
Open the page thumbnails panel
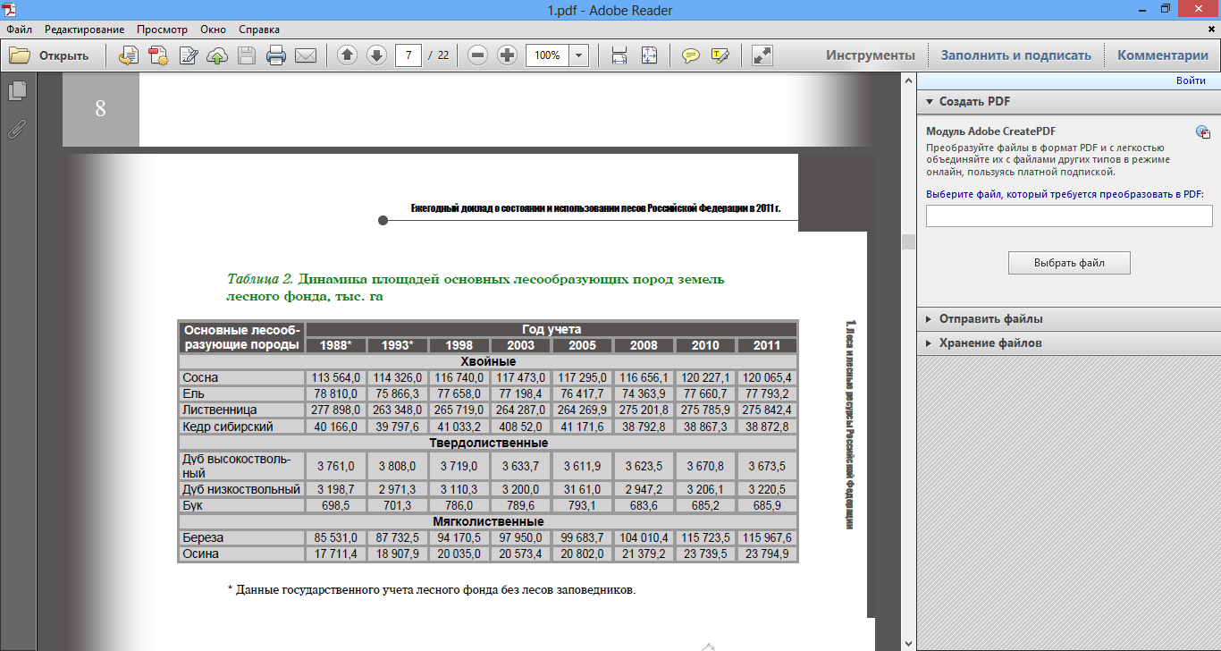[16, 91]
